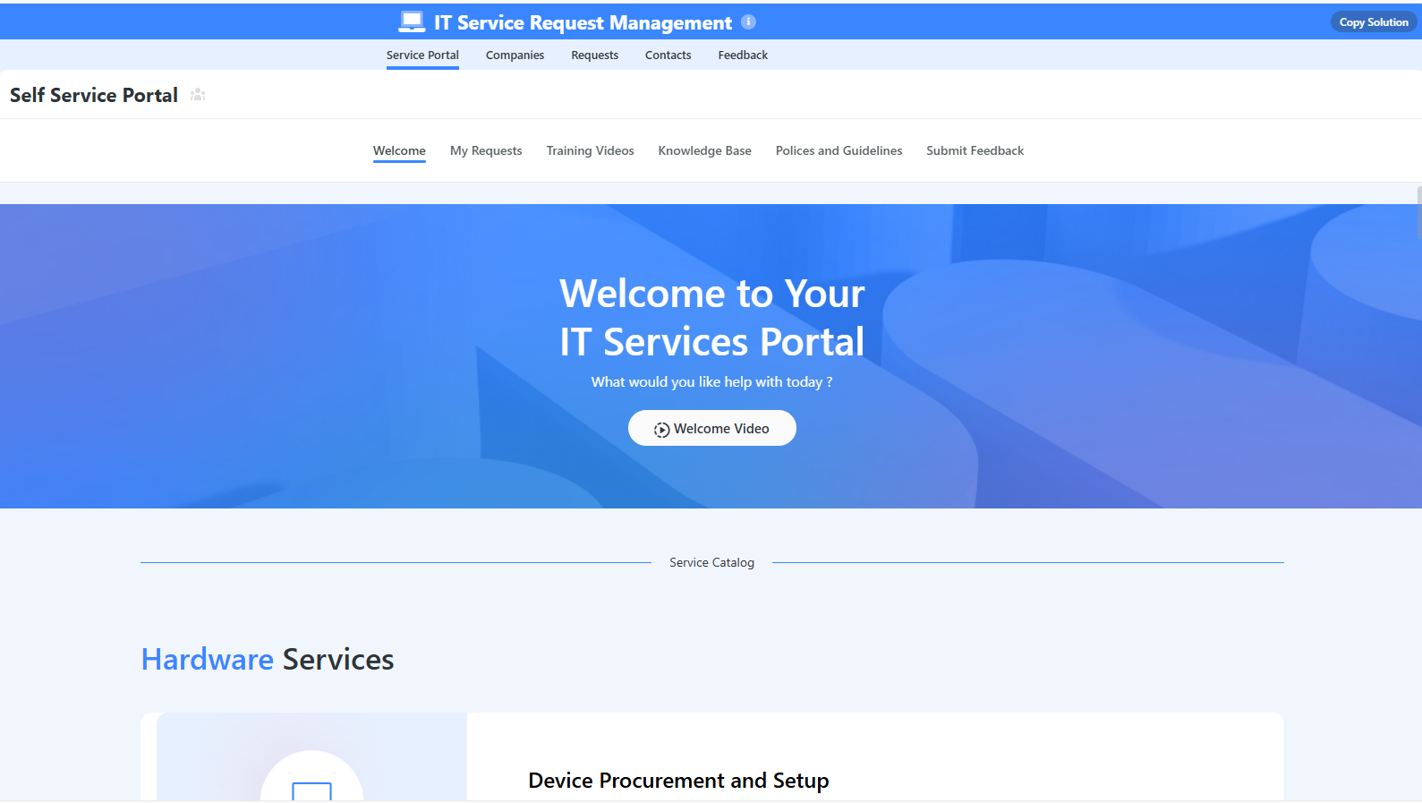The image size is (1422, 803).
Task: Open the Feedback tab in the top navigation
Action: tap(743, 56)
